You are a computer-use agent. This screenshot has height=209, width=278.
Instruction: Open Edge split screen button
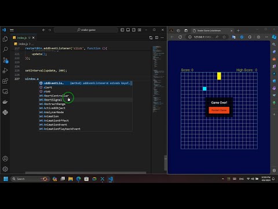[258, 37]
